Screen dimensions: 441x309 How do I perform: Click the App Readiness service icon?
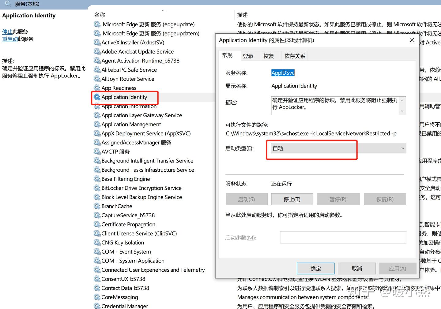coord(97,88)
